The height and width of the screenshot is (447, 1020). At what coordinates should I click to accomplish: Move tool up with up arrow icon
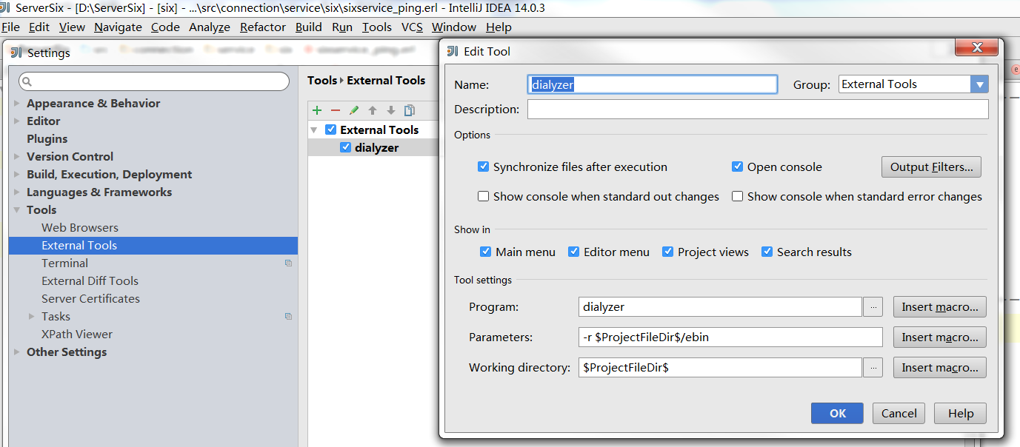click(x=373, y=110)
